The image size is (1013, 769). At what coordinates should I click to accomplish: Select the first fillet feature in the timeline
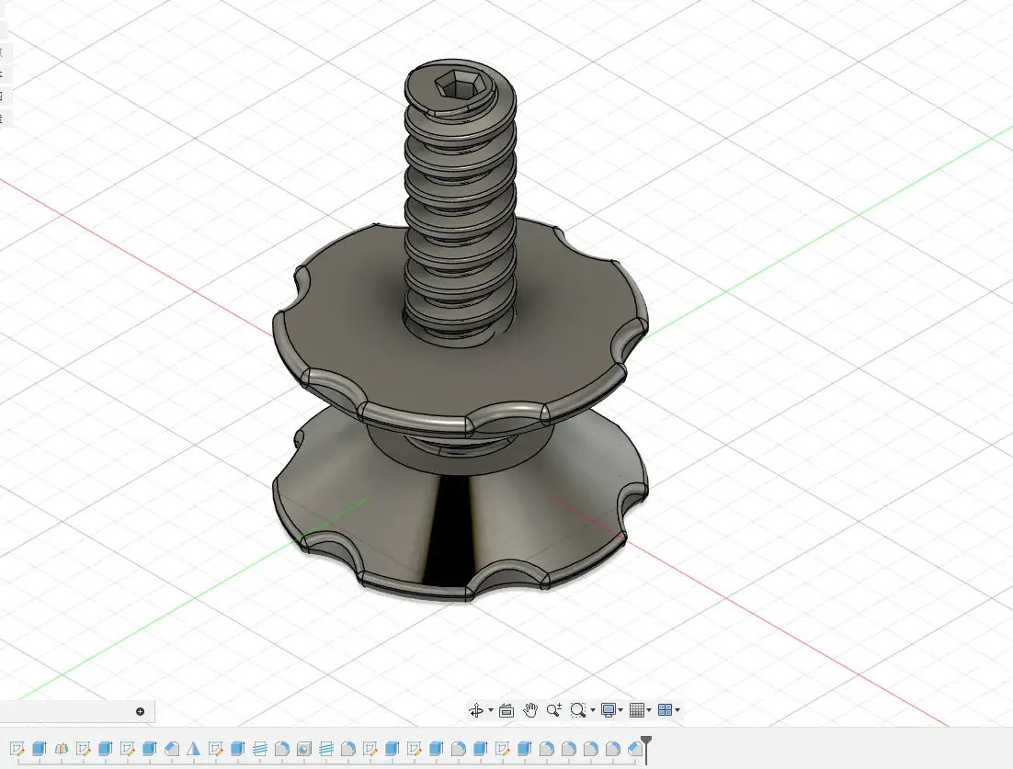pyautogui.click(x=281, y=749)
